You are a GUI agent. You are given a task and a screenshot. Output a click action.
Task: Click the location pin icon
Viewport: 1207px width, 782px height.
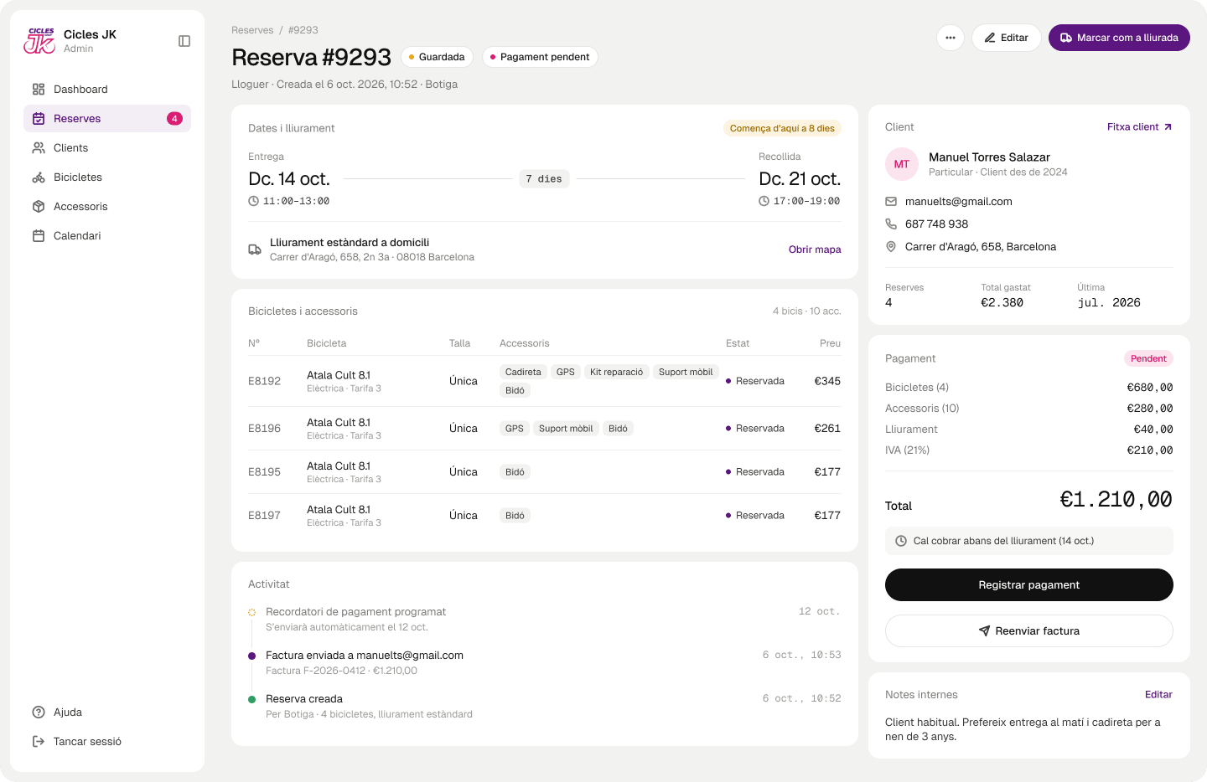tap(891, 247)
